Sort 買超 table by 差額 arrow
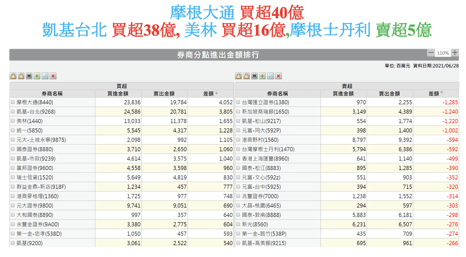 [217, 93]
